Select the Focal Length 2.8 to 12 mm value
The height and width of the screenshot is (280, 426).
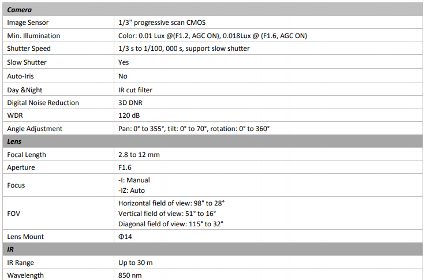point(139,155)
